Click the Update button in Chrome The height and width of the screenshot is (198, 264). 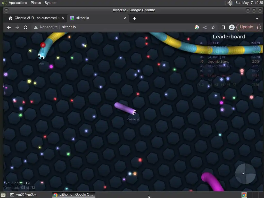coord(246,27)
